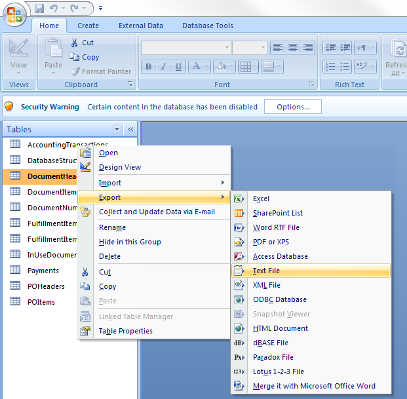Toggle Bold formatting button
The height and width of the screenshot is (399, 407).
[148, 67]
